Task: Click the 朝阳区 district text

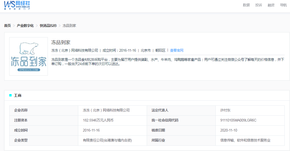Action: (x=160, y=50)
